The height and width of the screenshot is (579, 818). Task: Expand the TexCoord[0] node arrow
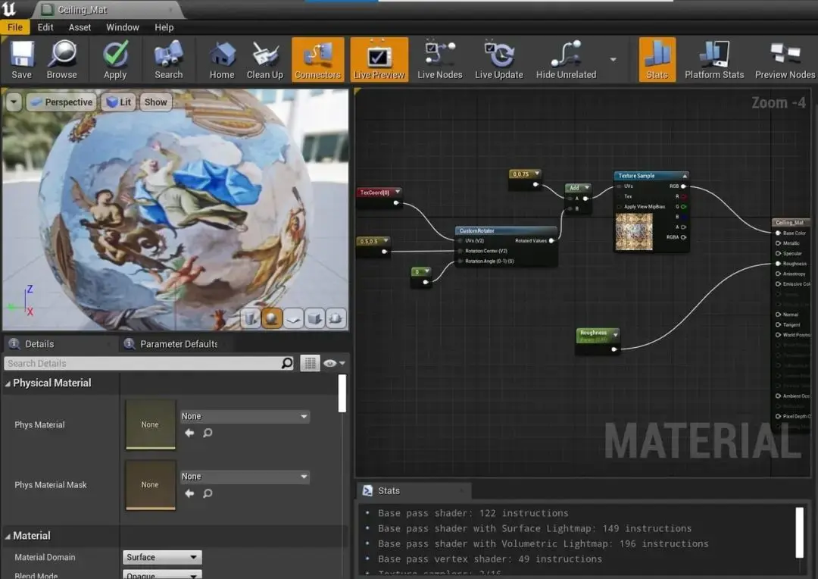coord(398,192)
